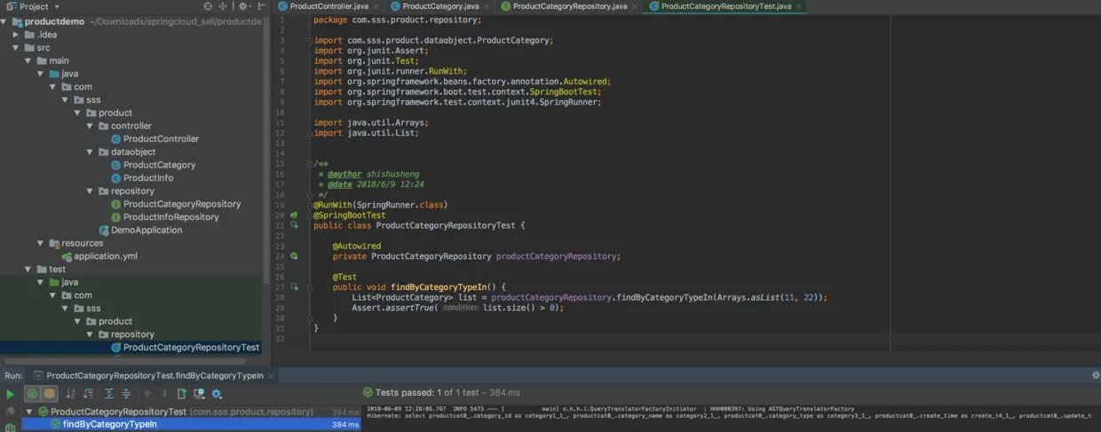
Task: Select ProductInfoRepository in project tree
Action: click(170, 217)
